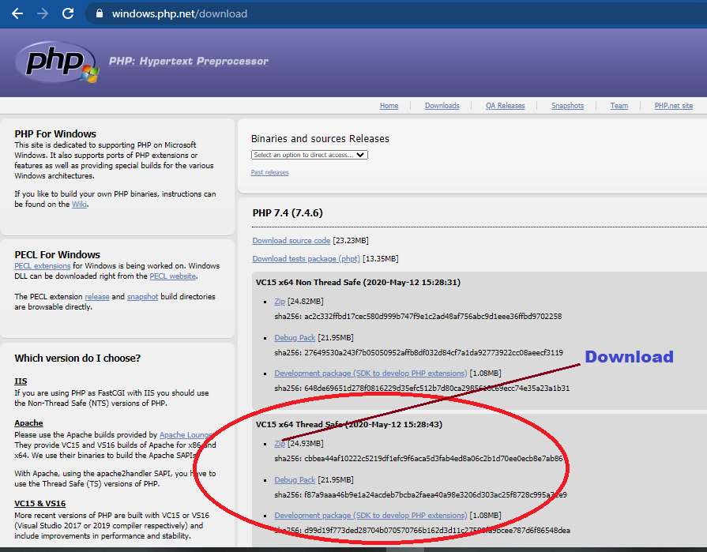Go to the Downloads navigation item
Image resolution: width=707 pixels, height=552 pixels.
click(442, 106)
